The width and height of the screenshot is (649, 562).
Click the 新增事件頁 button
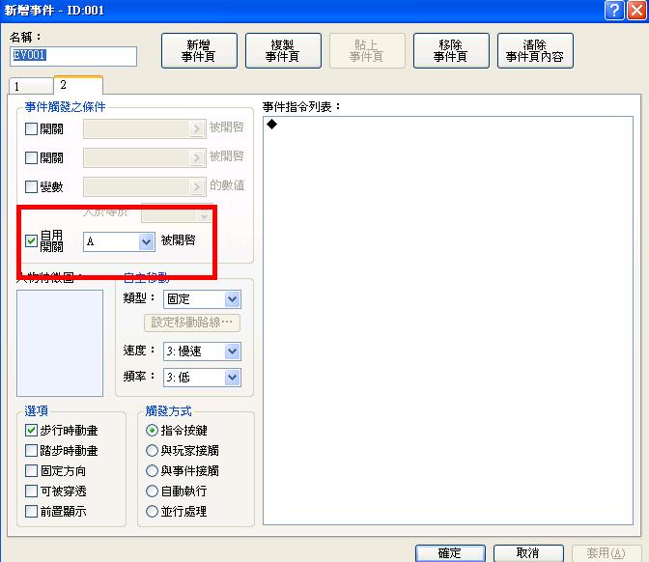[199, 50]
